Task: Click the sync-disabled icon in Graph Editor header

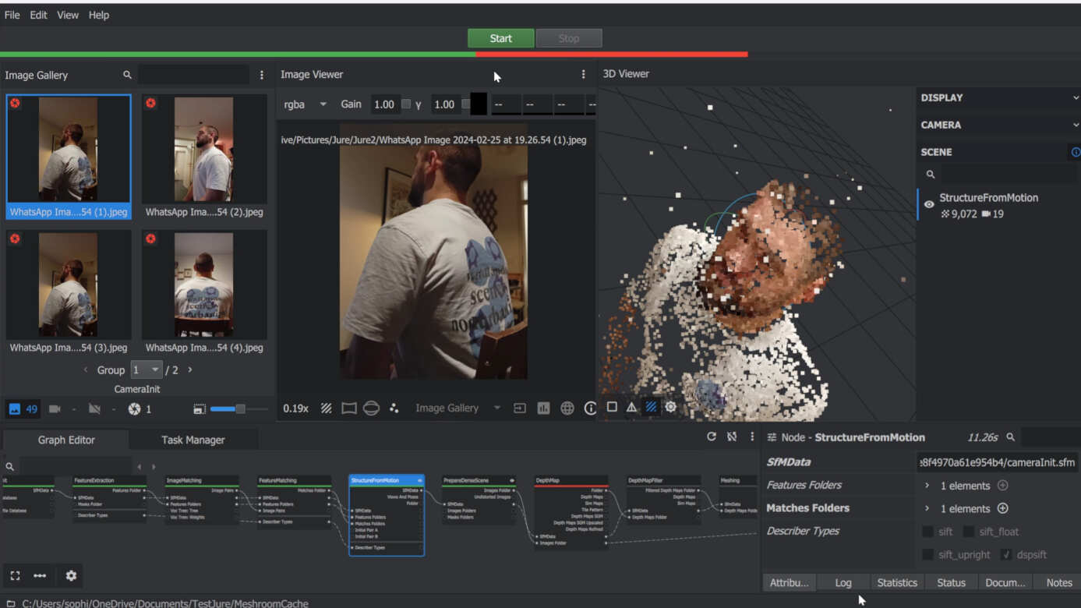Action: point(732,437)
